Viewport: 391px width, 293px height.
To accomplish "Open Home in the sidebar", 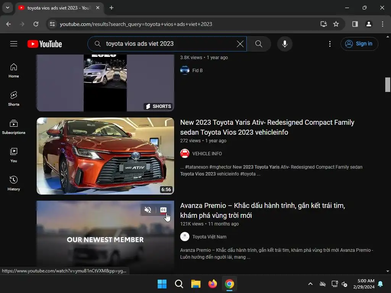I will tap(14, 71).
